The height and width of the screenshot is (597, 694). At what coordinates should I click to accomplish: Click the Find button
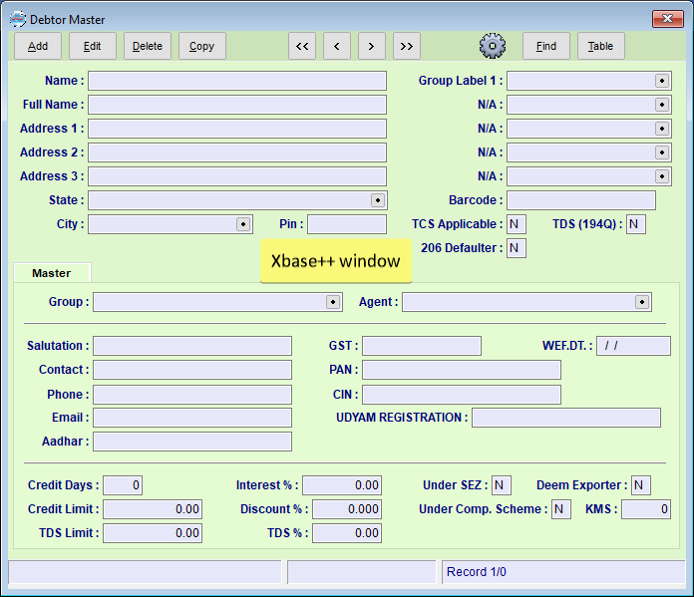(x=546, y=46)
